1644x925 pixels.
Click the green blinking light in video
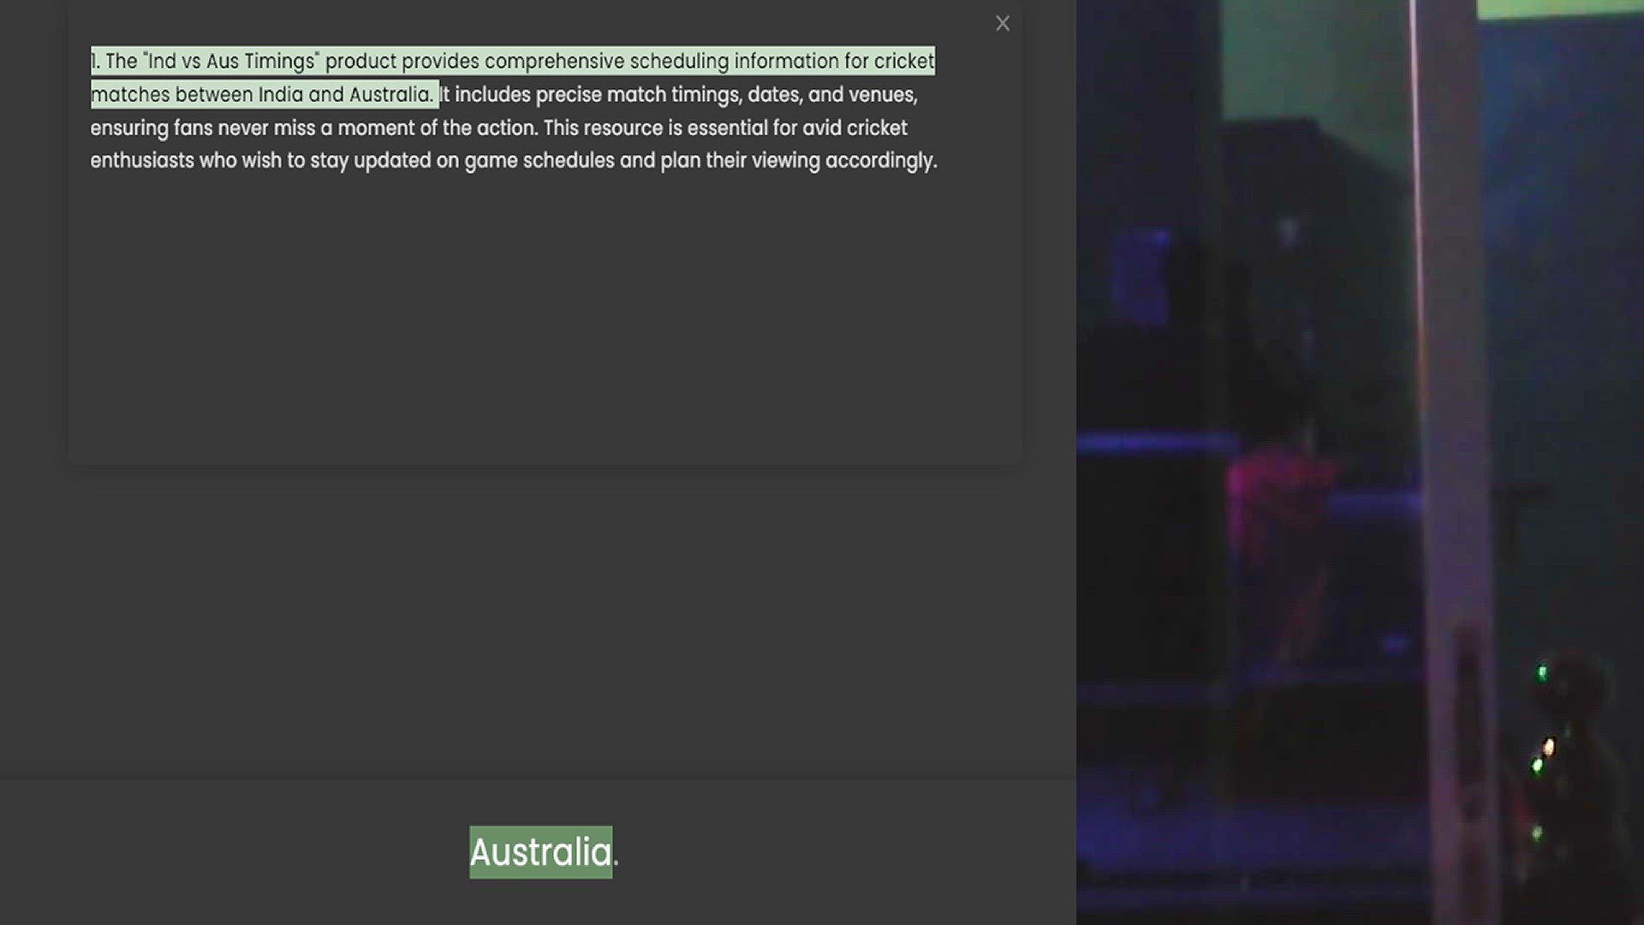(x=1542, y=673)
